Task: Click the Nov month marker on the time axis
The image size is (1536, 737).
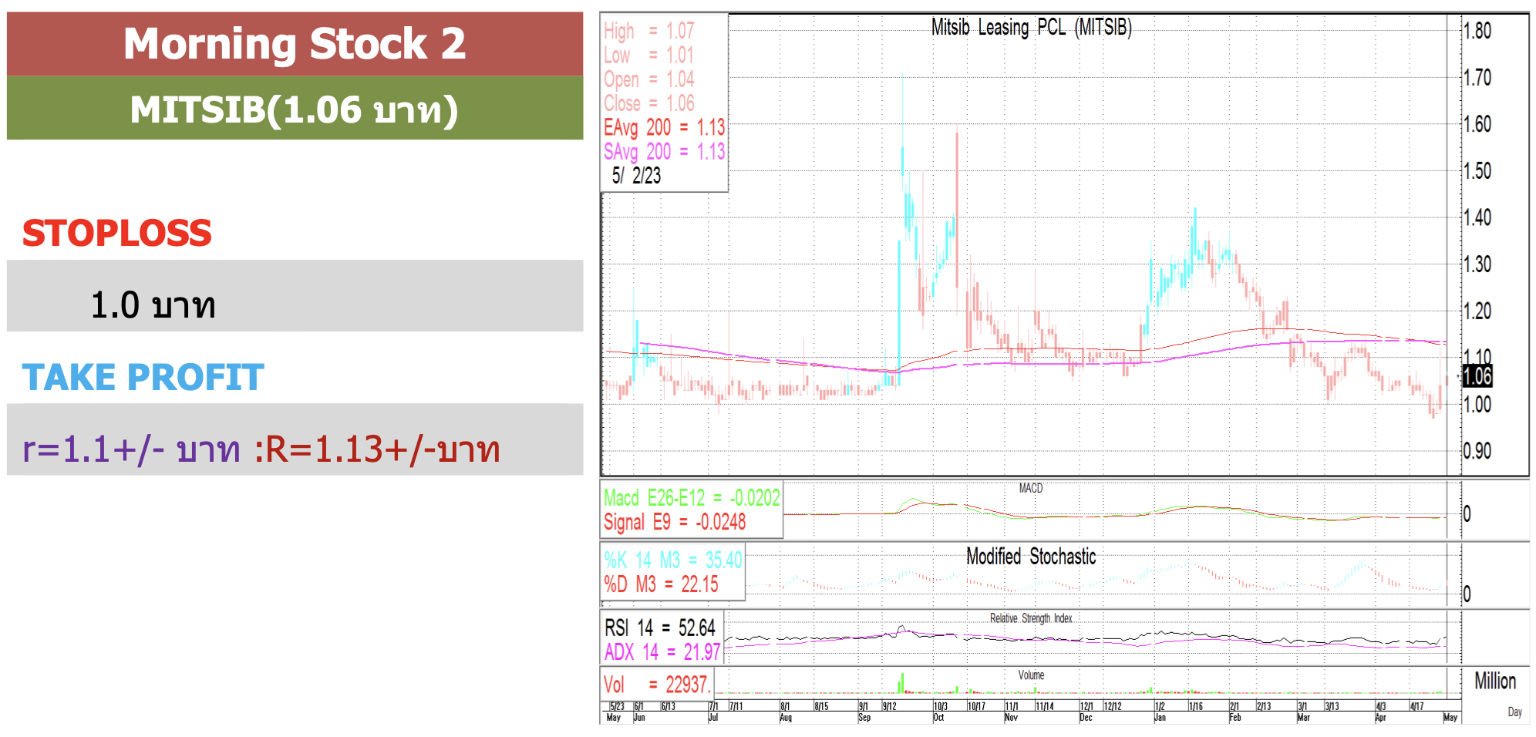Action: point(1012,718)
